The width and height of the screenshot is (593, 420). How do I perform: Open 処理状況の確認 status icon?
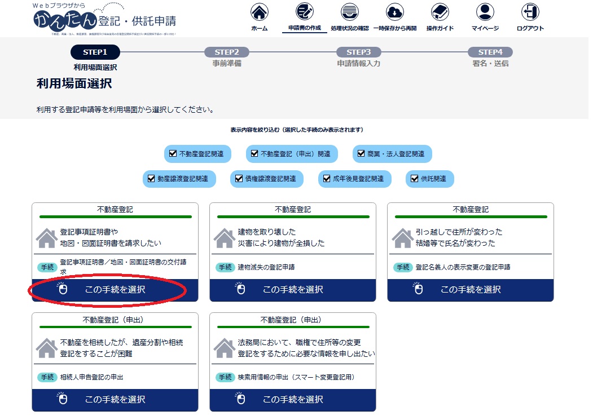(x=349, y=12)
